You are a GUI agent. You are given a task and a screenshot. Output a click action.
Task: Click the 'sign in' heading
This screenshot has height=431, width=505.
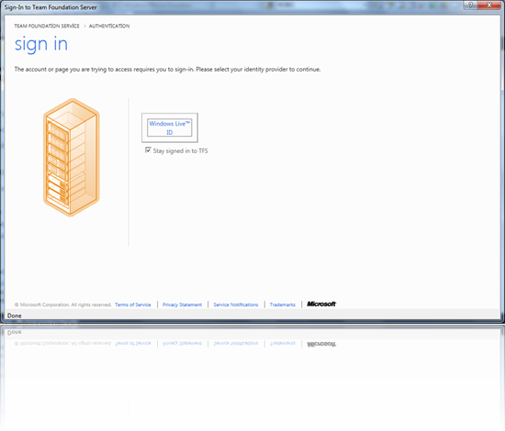pyautogui.click(x=41, y=44)
